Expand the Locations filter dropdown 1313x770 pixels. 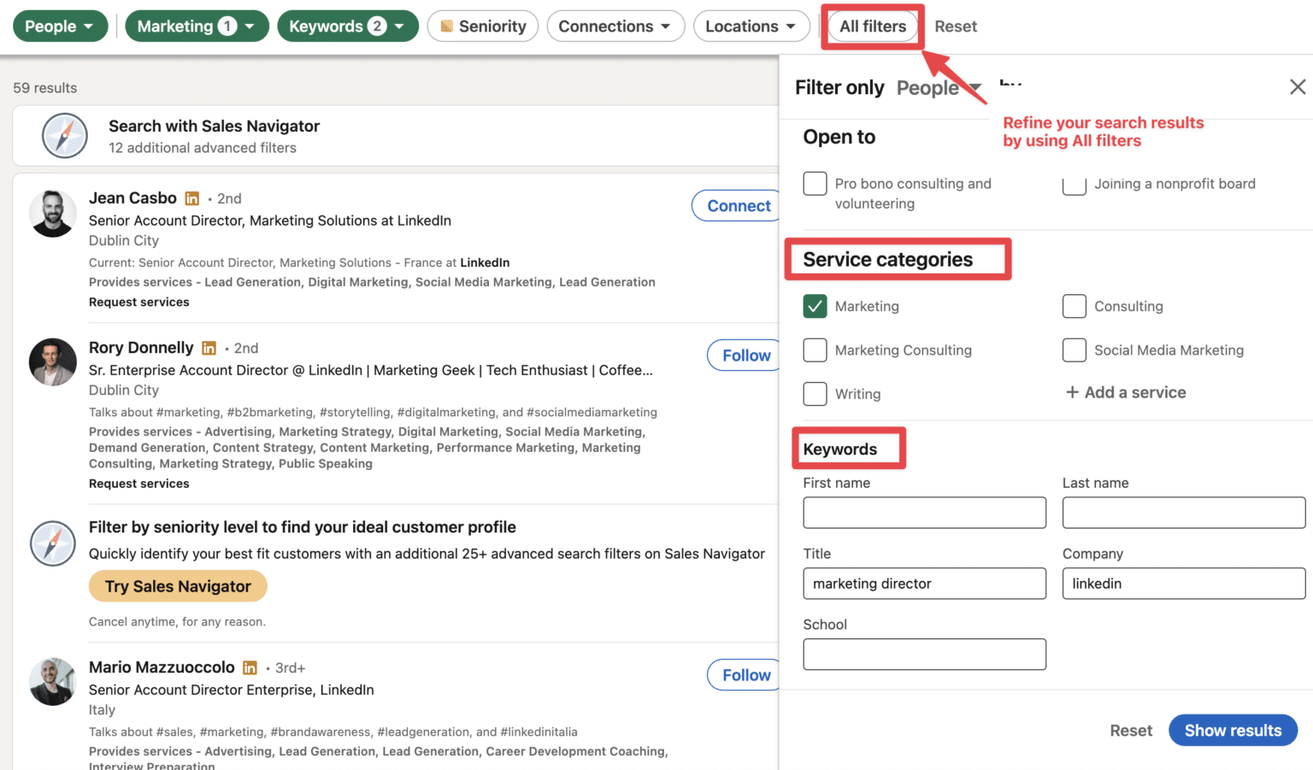click(x=751, y=26)
